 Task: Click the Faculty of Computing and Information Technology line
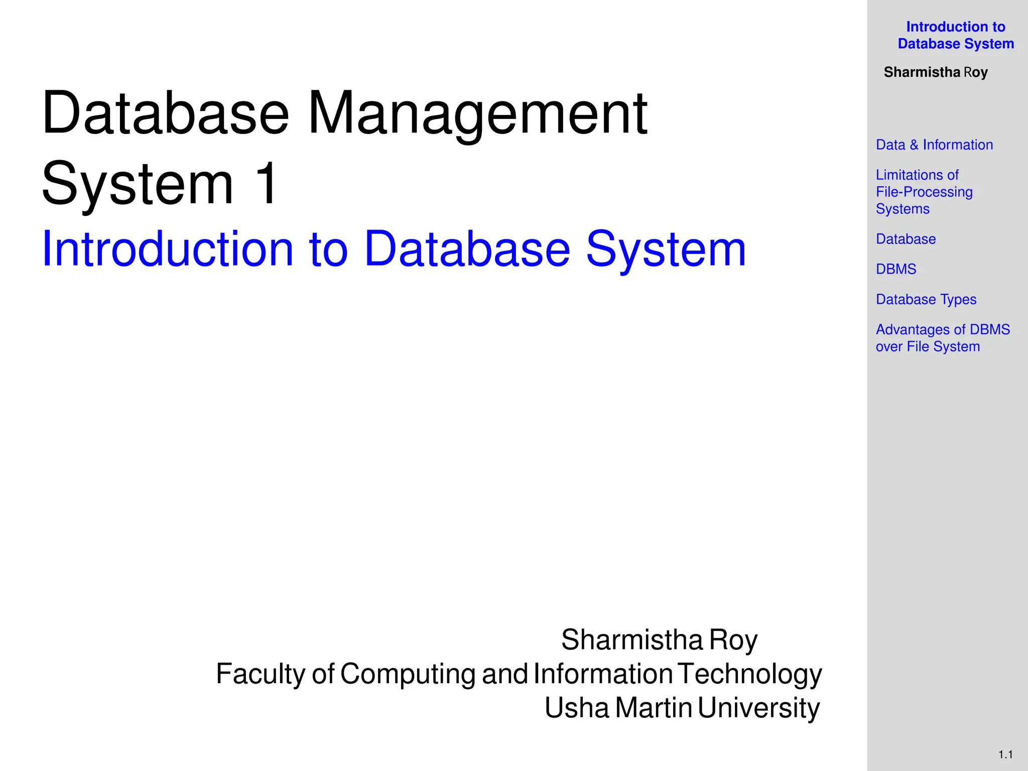[519, 674]
